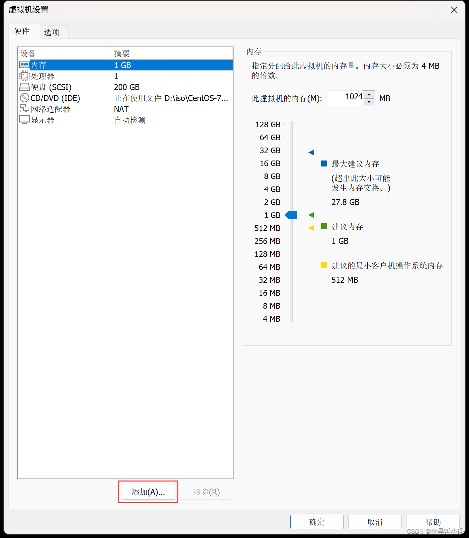469x538 pixels.
Task: Click the 128 GB scale label
Action: [268, 124]
